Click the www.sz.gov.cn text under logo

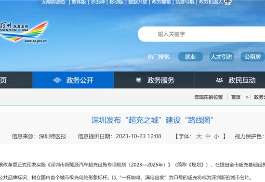coord(36,41)
